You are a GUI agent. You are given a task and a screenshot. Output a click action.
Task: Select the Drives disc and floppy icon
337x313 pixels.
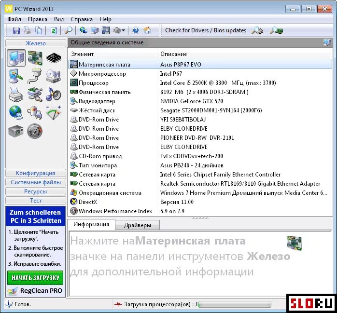coord(54,76)
